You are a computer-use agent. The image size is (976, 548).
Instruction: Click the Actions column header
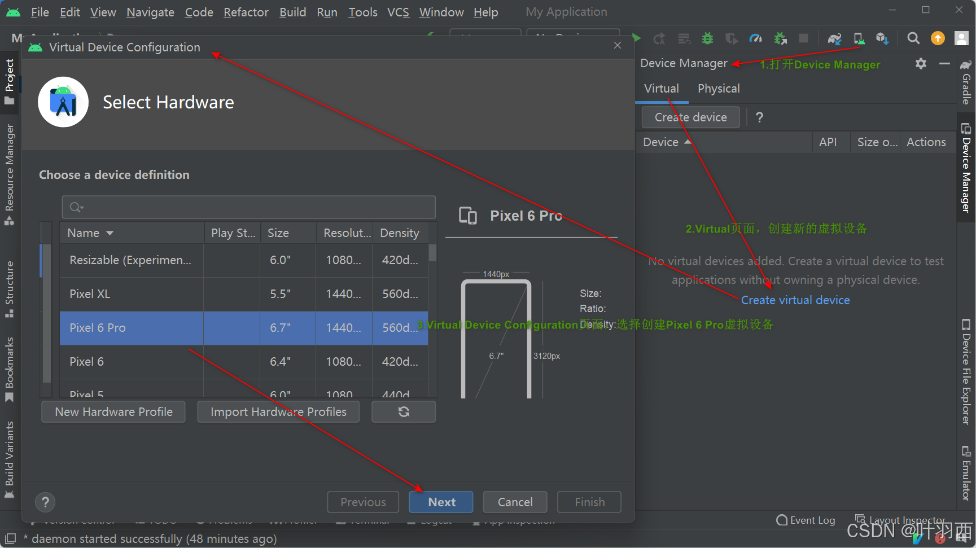tap(926, 142)
